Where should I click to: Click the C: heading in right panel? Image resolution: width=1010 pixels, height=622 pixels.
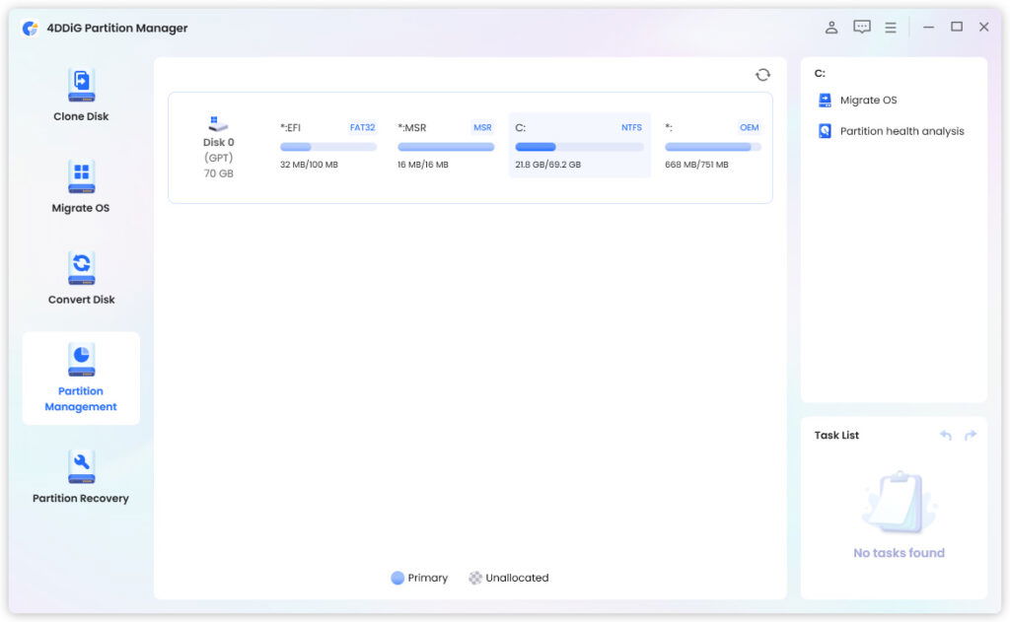[820, 73]
